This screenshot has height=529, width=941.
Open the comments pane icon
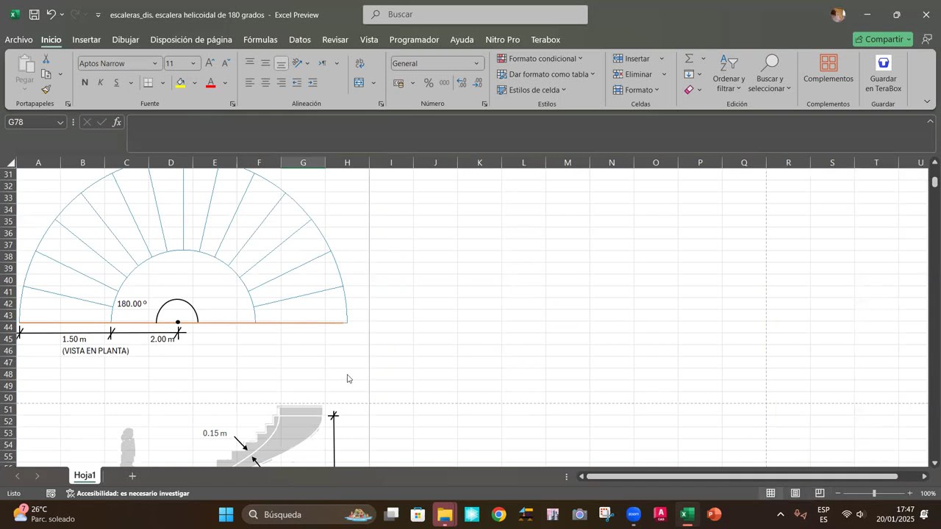point(927,39)
